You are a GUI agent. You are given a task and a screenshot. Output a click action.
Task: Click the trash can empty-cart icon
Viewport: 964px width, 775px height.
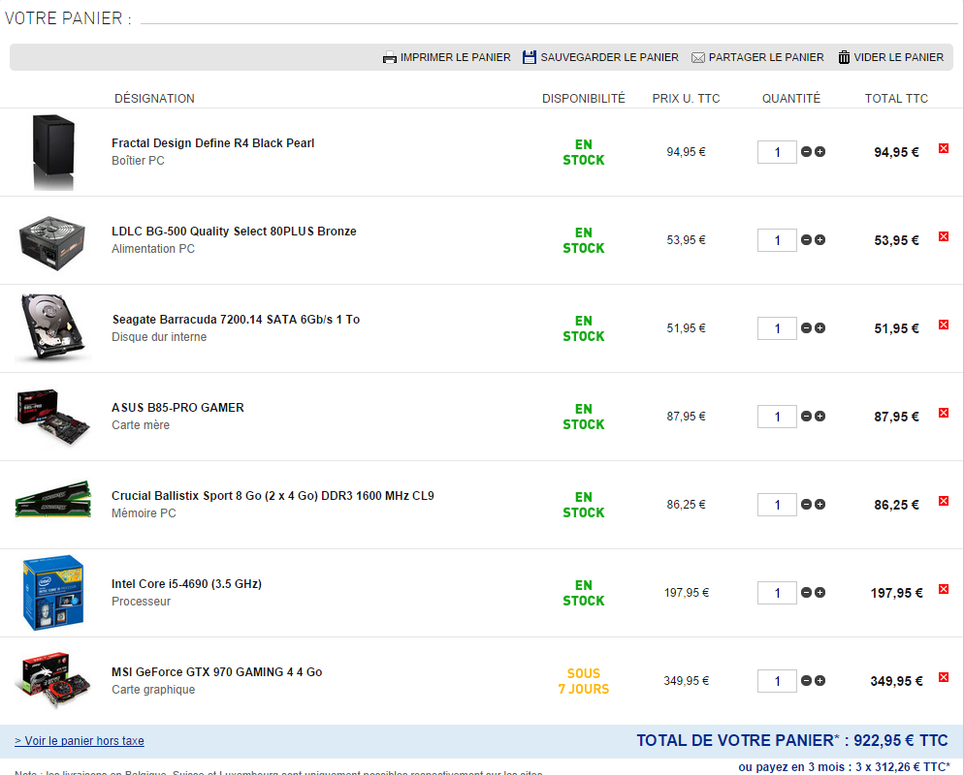844,57
